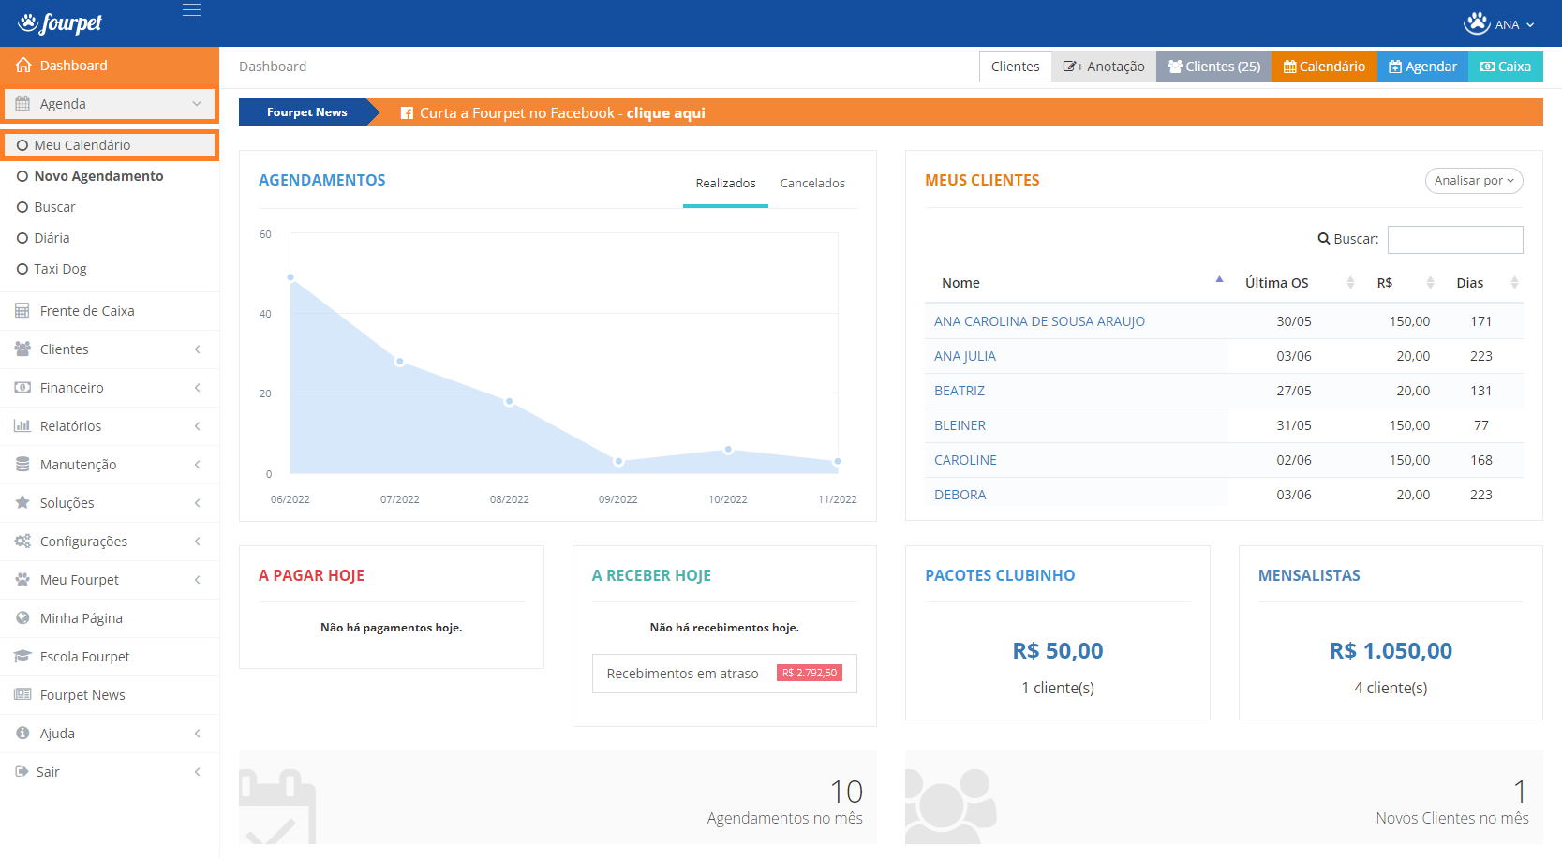The image size is (1562, 861).
Task: Select Novo Agendamento radio circle
Action: click(x=22, y=176)
